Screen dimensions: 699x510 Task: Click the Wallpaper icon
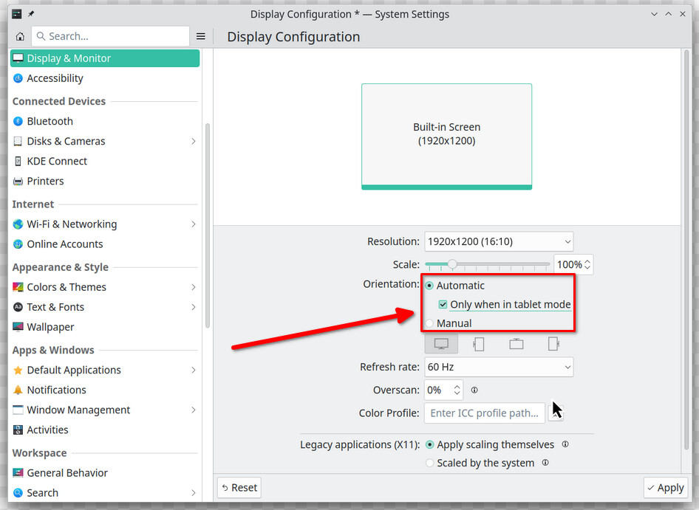pos(18,327)
